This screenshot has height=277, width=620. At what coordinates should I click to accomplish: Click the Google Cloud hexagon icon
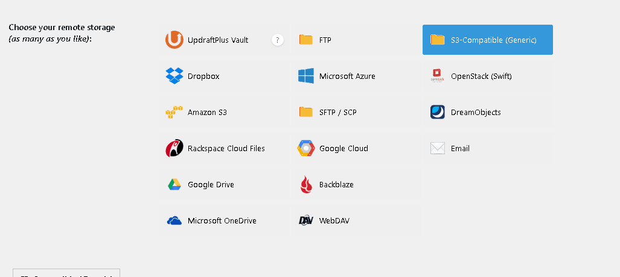pos(306,148)
